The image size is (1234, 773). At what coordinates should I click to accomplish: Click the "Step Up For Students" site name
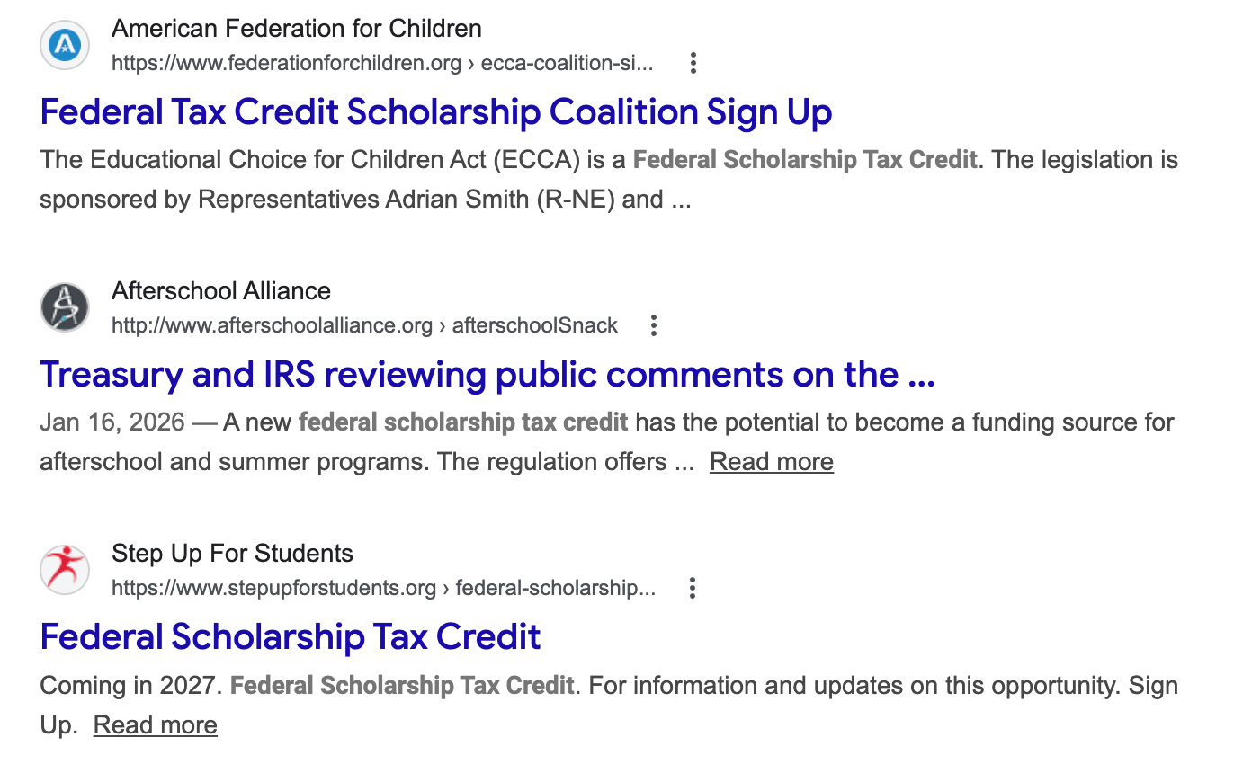pyautogui.click(x=232, y=554)
